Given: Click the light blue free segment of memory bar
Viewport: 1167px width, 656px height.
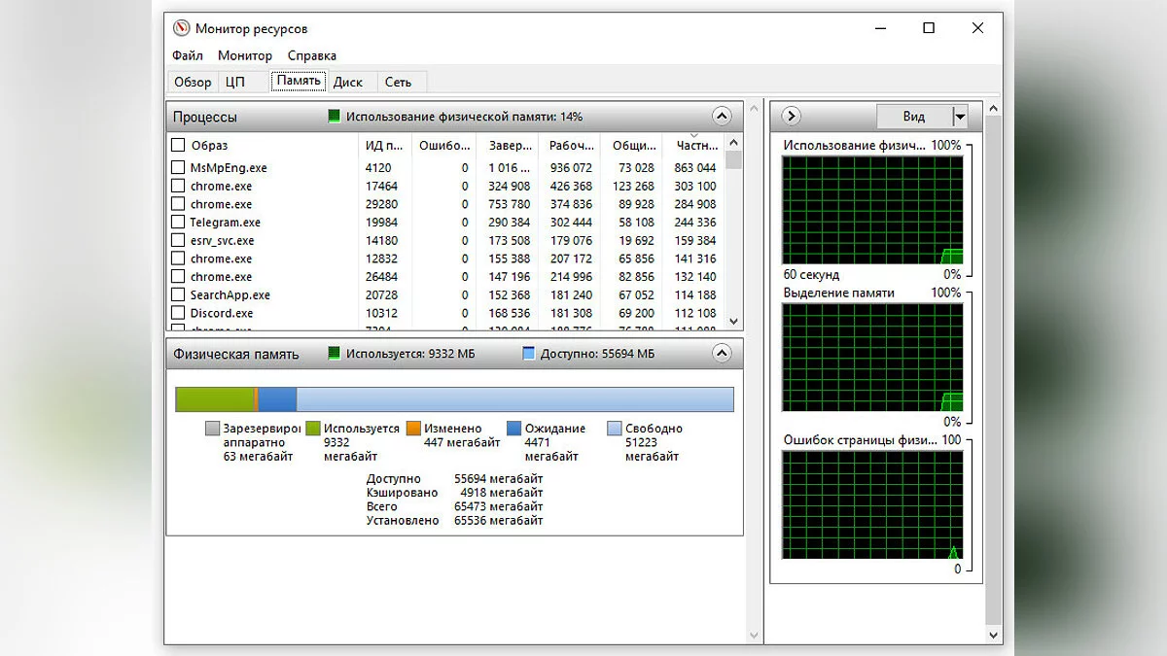Looking at the screenshot, I should [x=514, y=399].
